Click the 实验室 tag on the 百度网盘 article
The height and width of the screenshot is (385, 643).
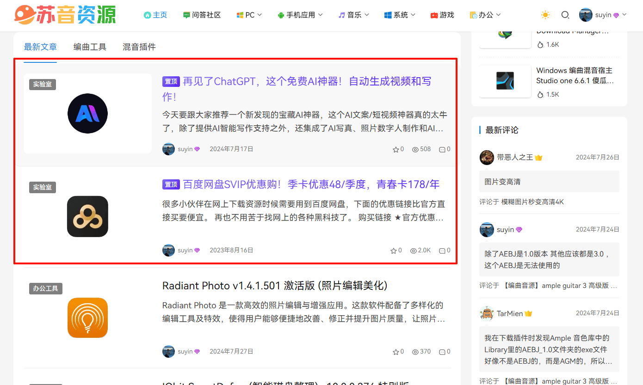(x=43, y=187)
